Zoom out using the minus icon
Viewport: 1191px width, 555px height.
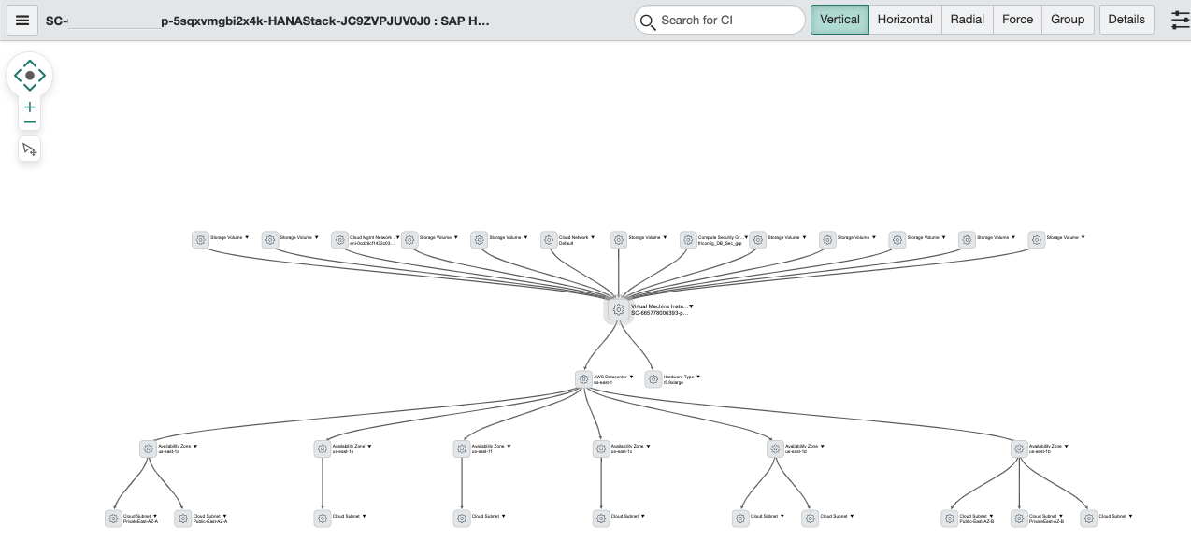pos(29,120)
